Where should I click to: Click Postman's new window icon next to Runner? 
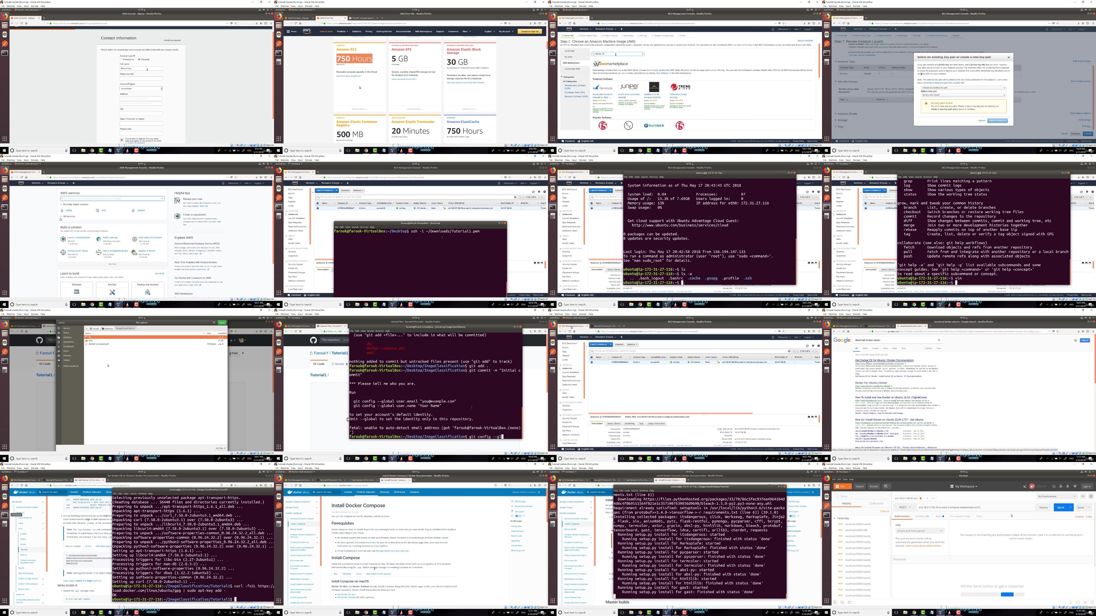(887, 486)
